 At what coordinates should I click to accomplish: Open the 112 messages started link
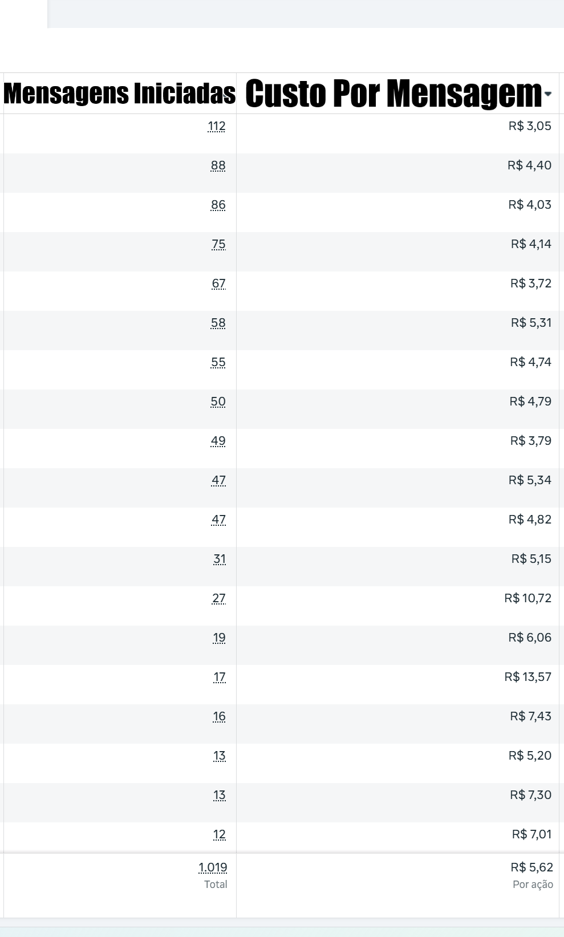(x=217, y=126)
